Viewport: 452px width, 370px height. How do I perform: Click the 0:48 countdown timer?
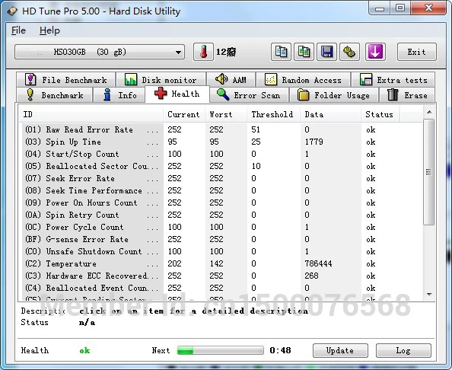(280, 350)
